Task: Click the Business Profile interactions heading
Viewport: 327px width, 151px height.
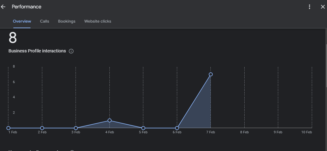Action: tap(37, 51)
